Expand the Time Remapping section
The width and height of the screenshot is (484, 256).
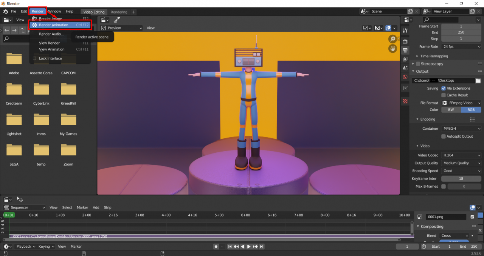[434, 56]
